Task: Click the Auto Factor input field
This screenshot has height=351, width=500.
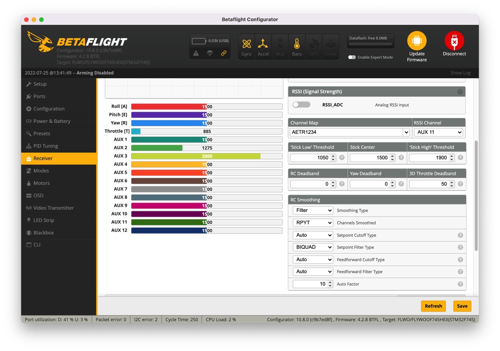Action: [x=313, y=284]
